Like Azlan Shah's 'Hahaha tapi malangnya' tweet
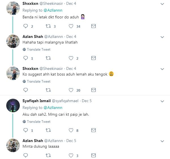This screenshot has width=170, height=159. coord(71,58)
